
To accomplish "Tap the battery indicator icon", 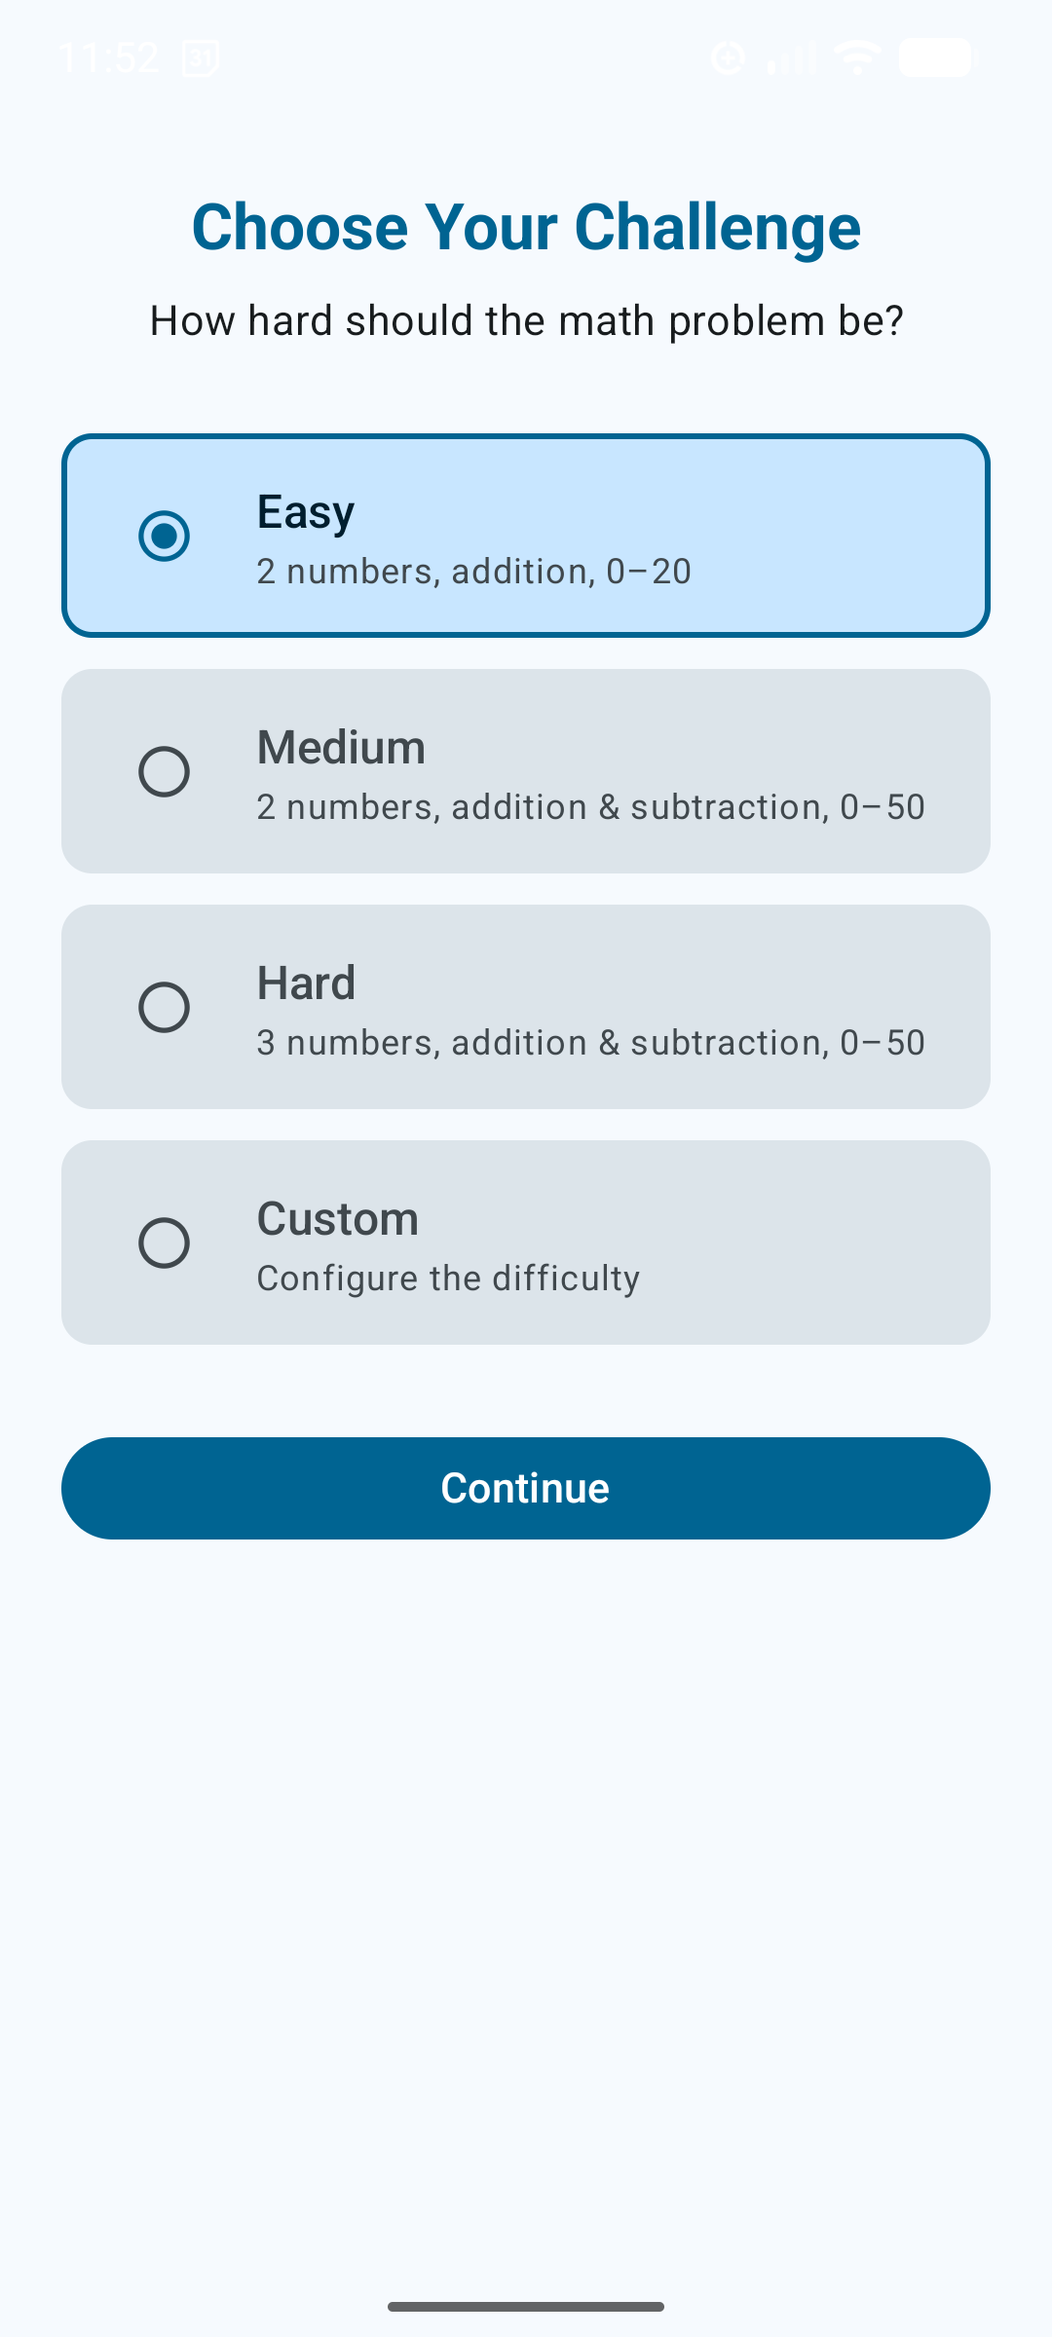I will [x=936, y=58].
